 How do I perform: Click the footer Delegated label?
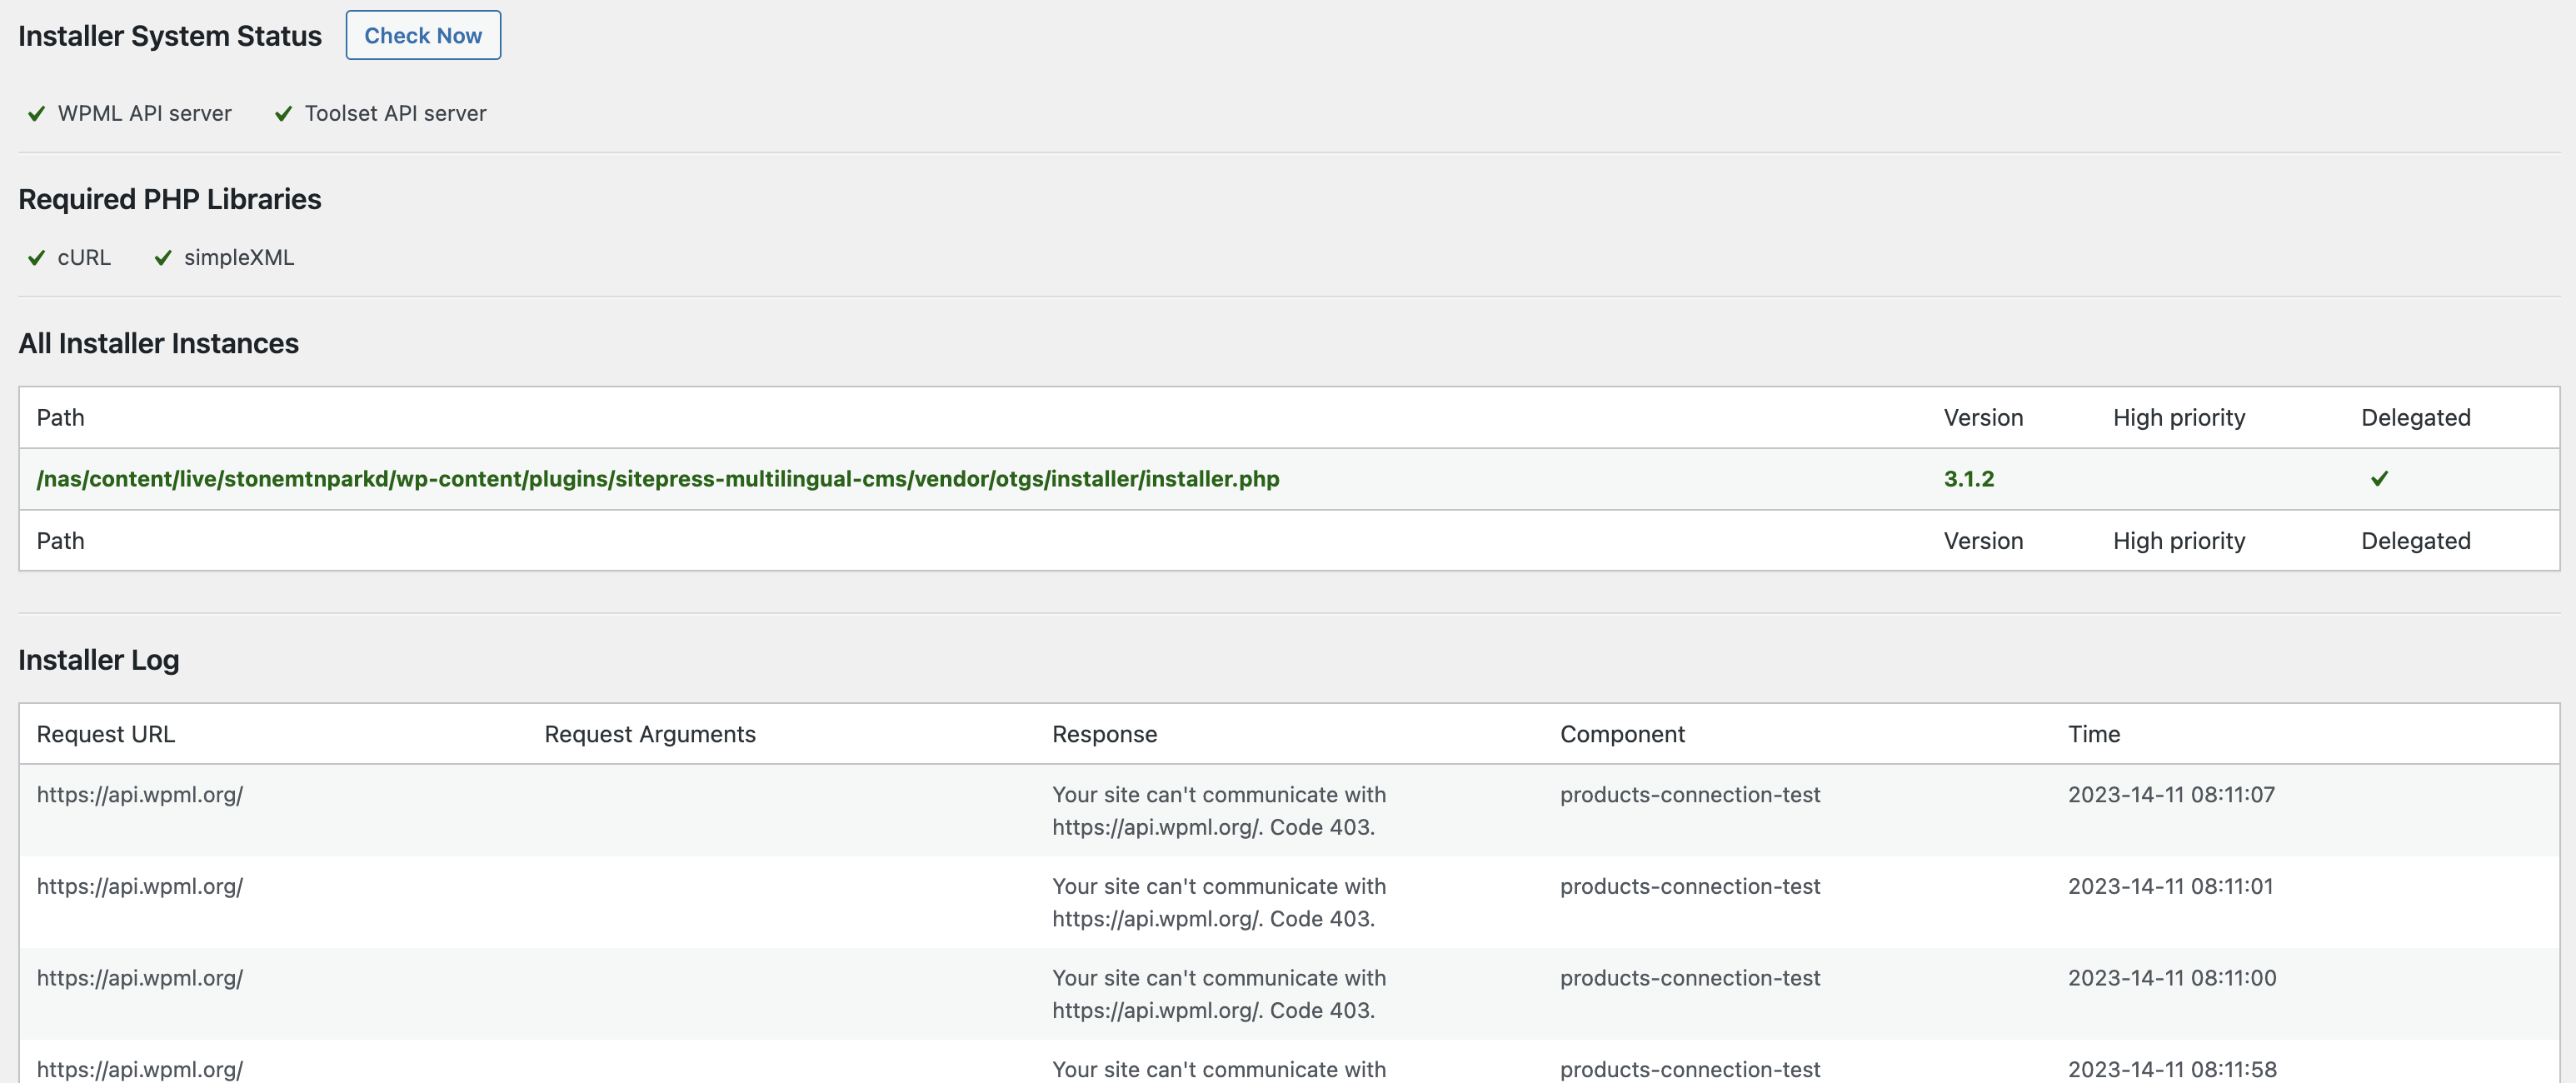click(x=2416, y=541)
